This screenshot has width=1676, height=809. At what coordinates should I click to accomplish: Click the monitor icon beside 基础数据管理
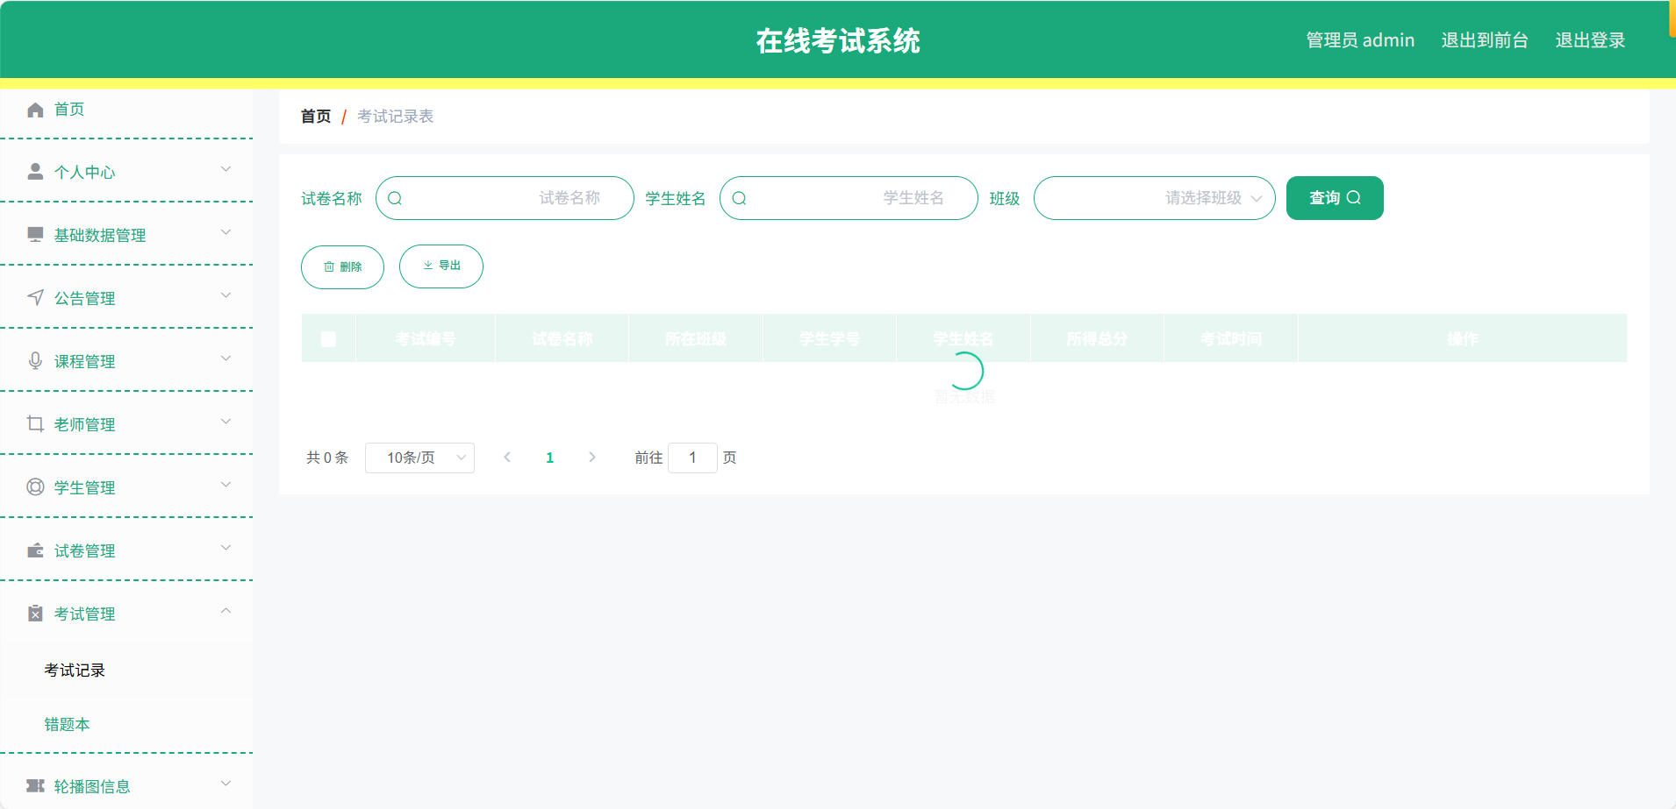click(35, 234)
